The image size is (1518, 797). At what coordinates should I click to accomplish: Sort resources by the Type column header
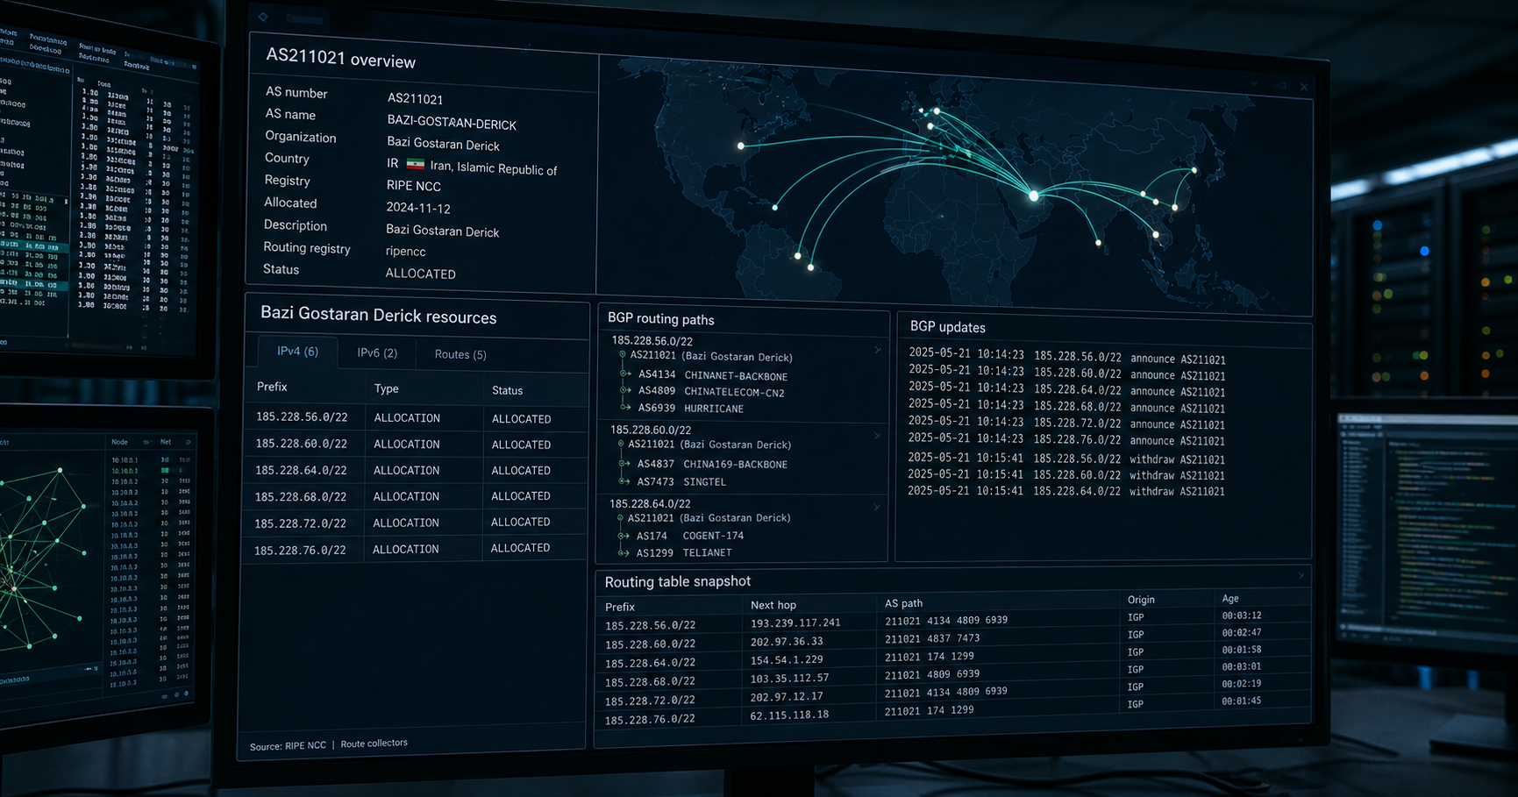[386, 388]
